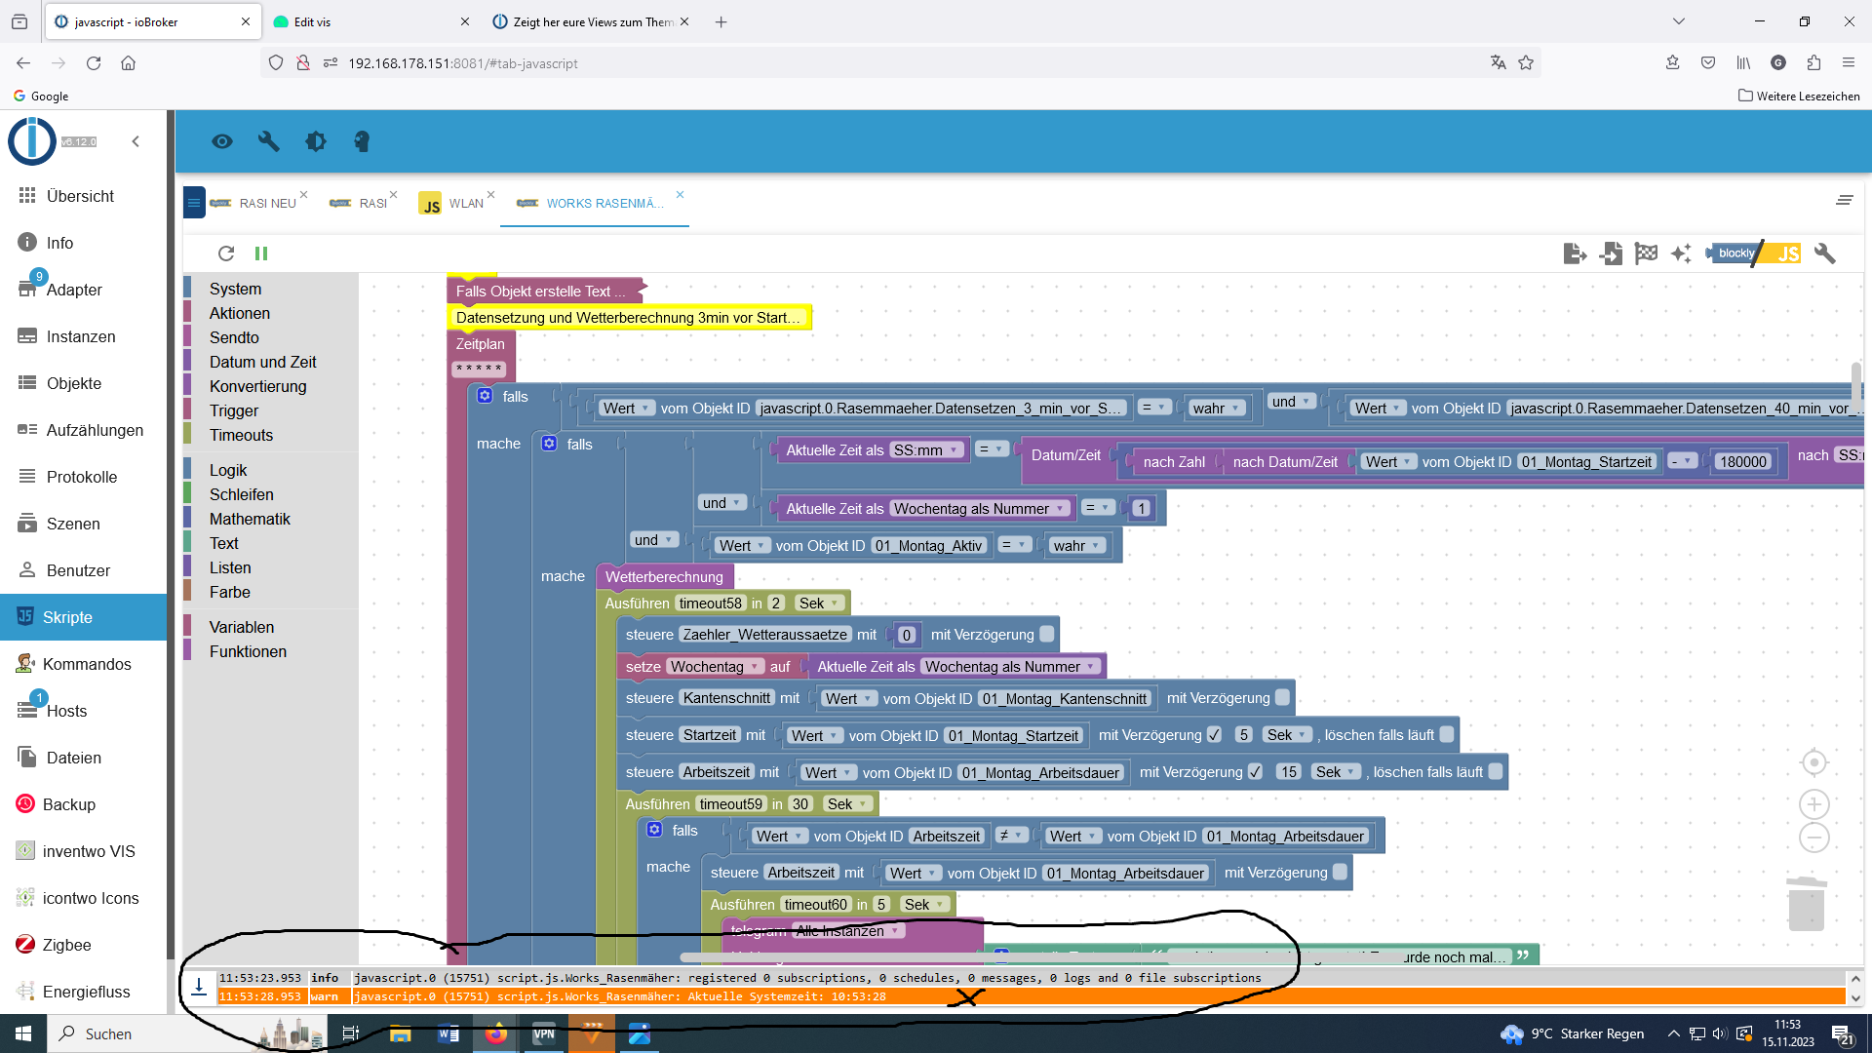Click the Blockly trash can

tap(1806, 903)
